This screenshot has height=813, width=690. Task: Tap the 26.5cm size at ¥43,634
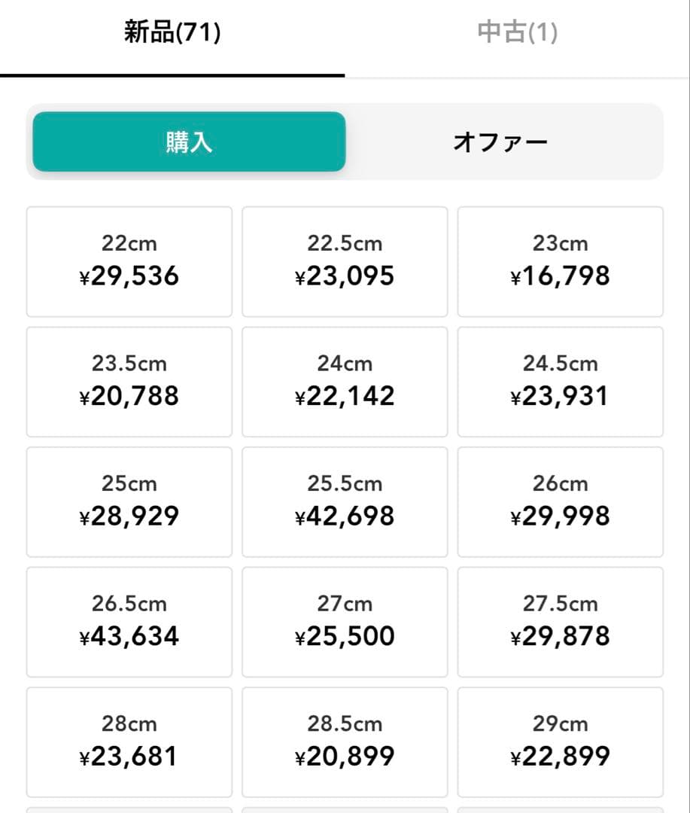[x=129, y=622]
